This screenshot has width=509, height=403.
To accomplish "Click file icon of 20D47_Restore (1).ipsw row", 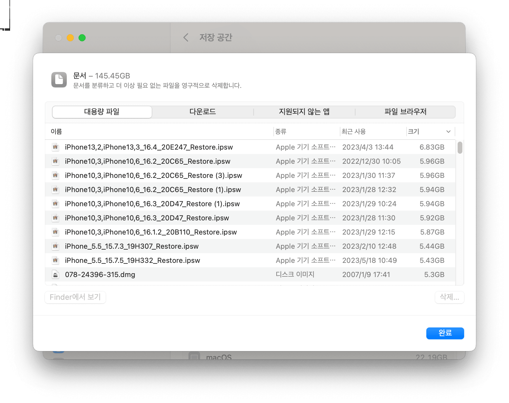I will pos(55,204).
